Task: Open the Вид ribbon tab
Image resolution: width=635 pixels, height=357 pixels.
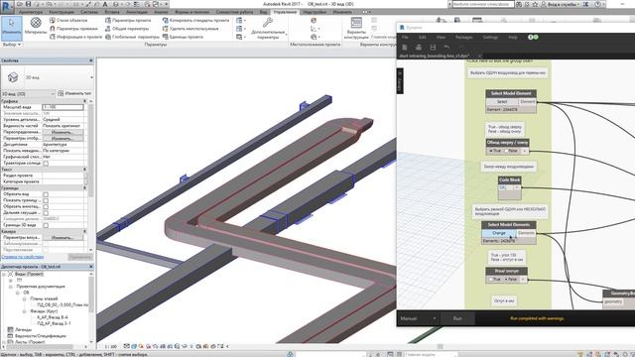Action: [x=263, y=12]
